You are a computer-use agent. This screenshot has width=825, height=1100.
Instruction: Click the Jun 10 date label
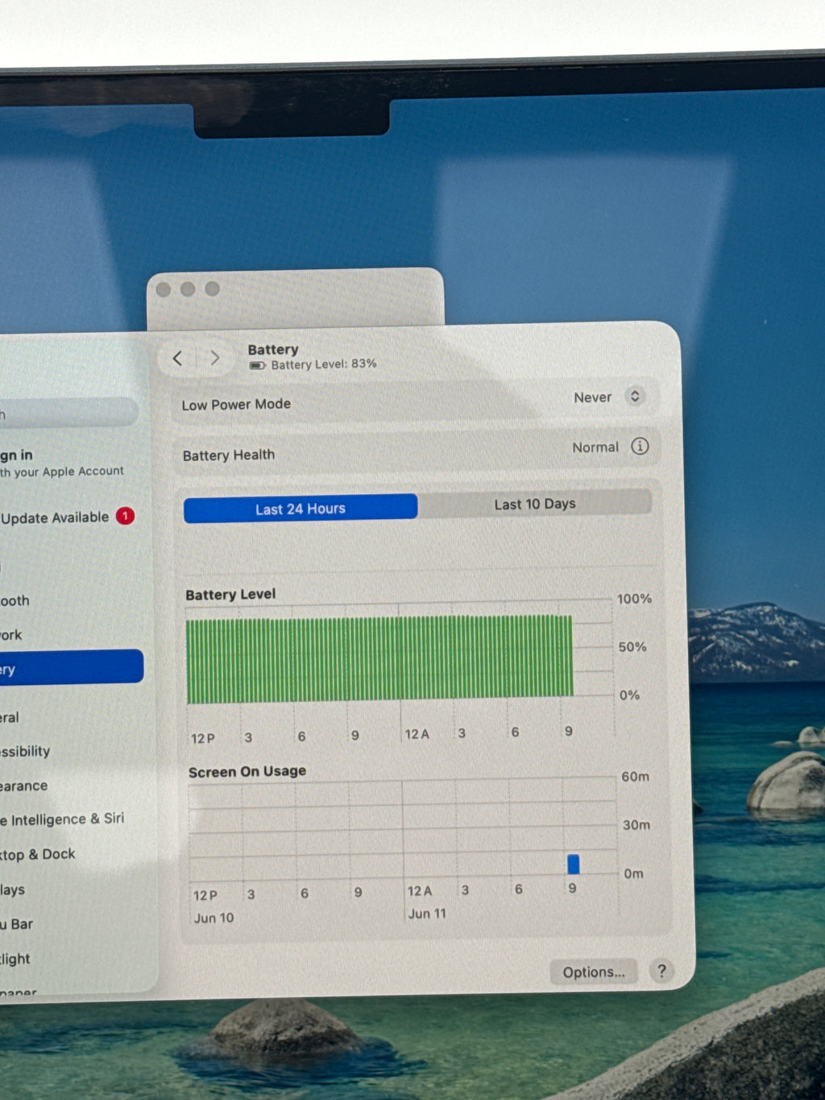click(214, 918)
